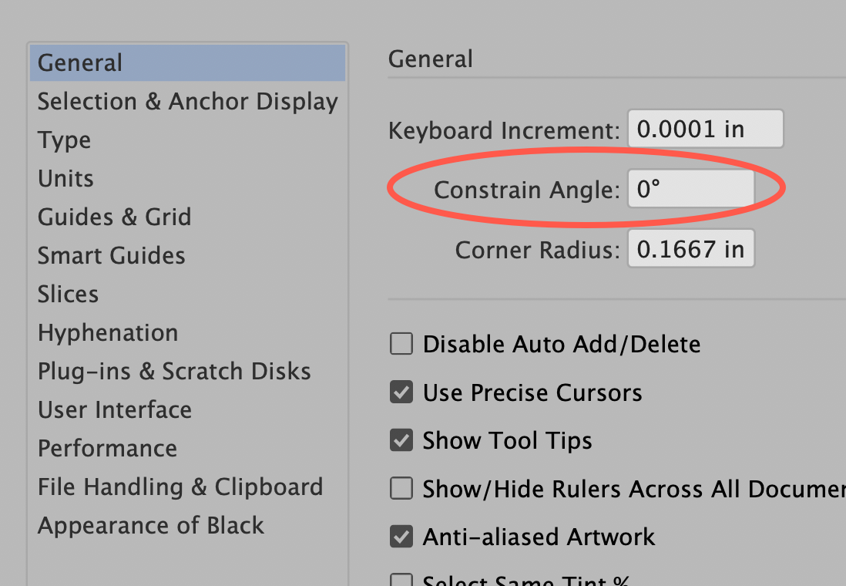Open Hyphenation preferences
Viewport: 846px width, 586px height.
[108, 332]
